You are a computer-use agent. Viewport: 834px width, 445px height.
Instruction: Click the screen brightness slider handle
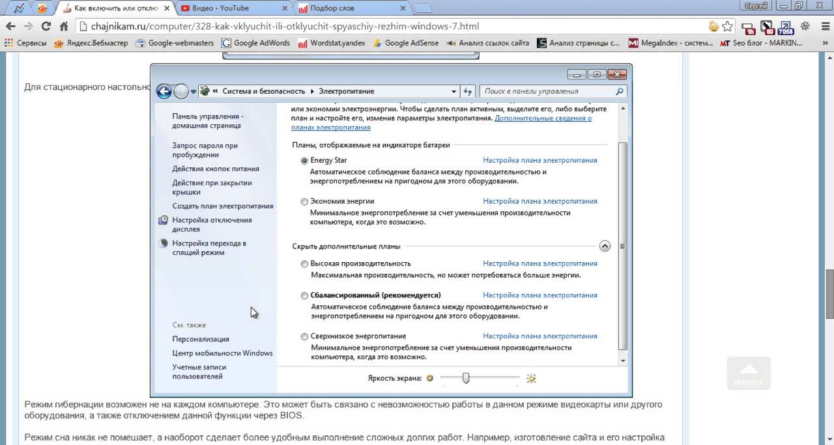tap(466, 377)
